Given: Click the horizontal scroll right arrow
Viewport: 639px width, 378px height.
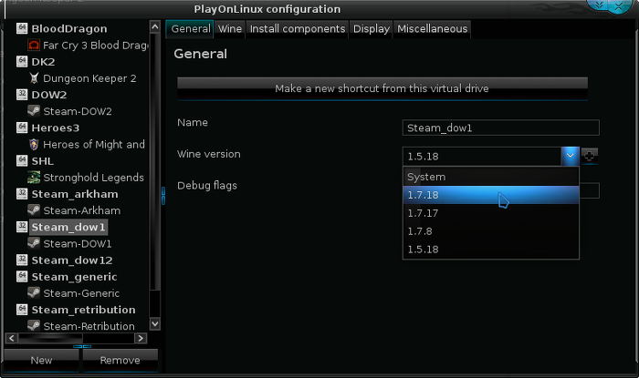Looking at the screenshot, I should [x=141, y=338].
